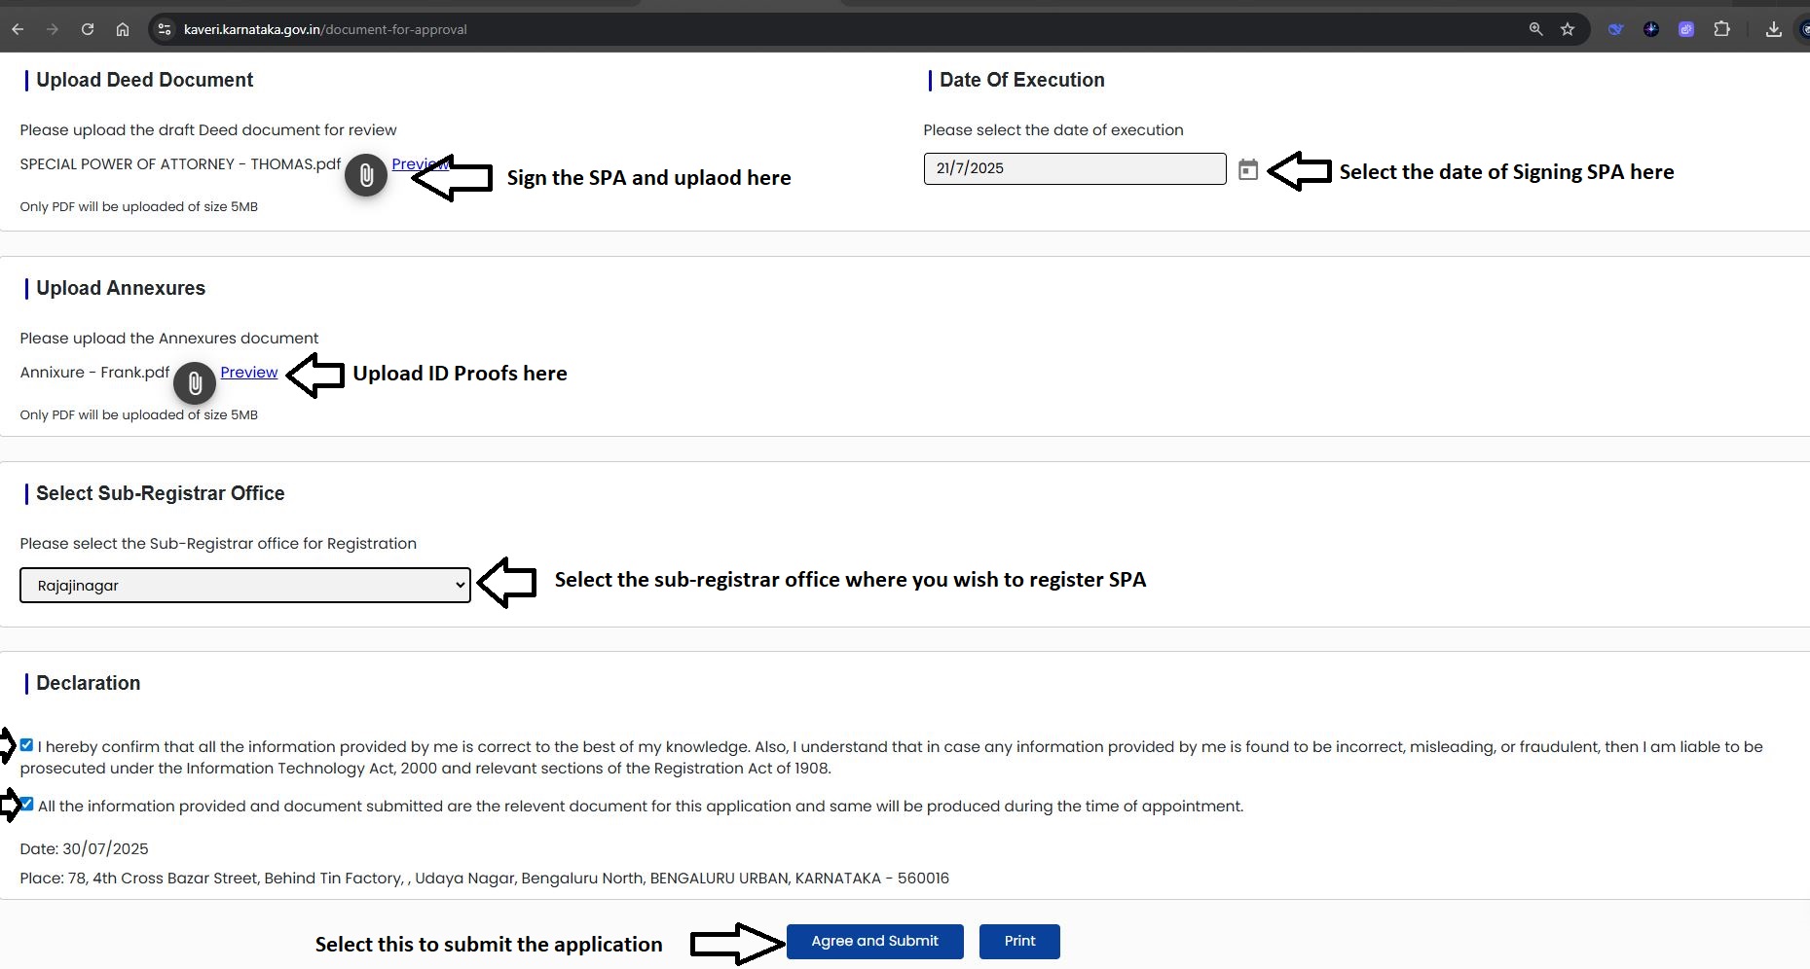The height and width of the screenshot is (969, 1810).
Task: Click the paperclip icon beside Annixure - Frank.pdf
Action: 195,383
